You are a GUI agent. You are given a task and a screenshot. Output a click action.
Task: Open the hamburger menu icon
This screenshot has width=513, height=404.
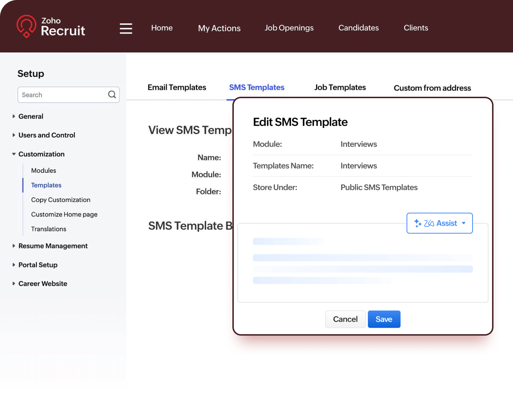[126, 28]
